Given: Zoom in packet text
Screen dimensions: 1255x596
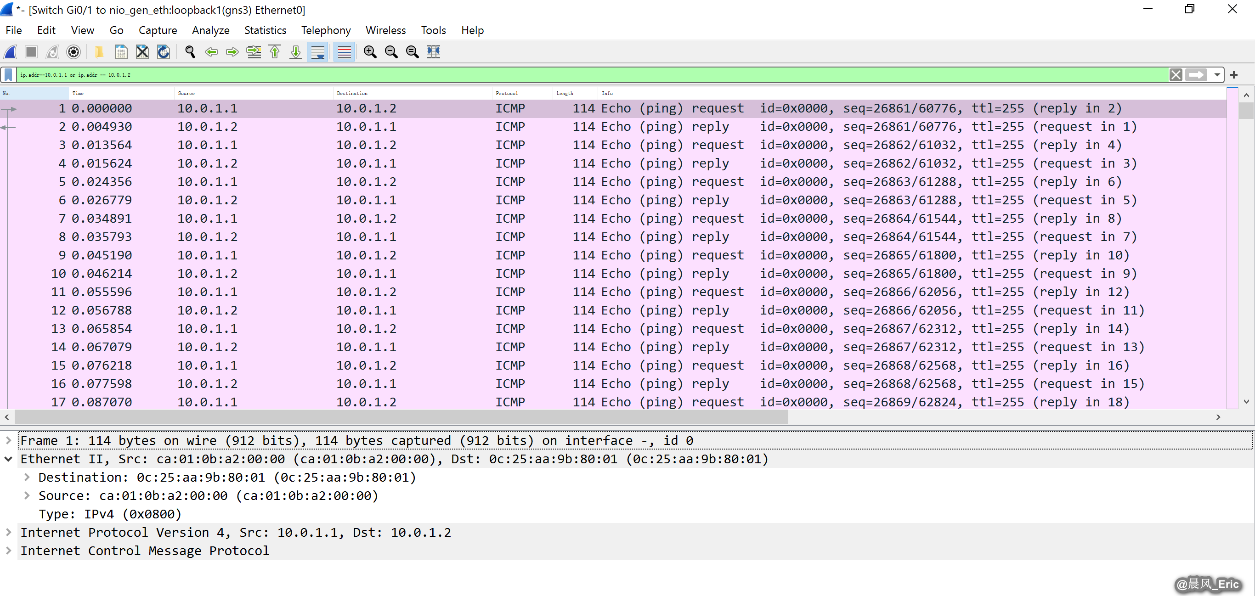Looking at the screenshot, I should click(x=370, y=51).
